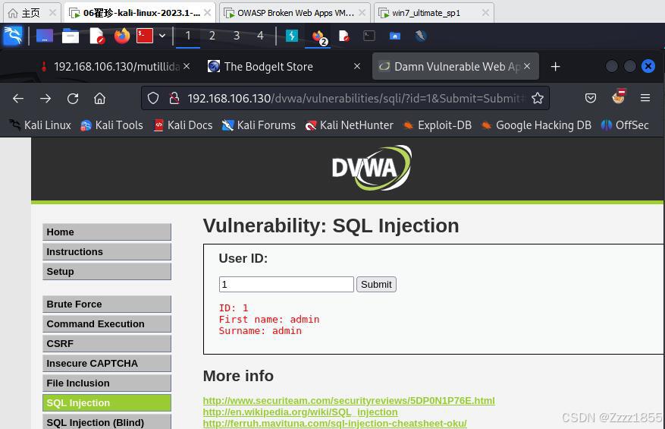Switch to the 主页 VMware tab
Viewport: 665px width, 429px height.
click(32, 13)
